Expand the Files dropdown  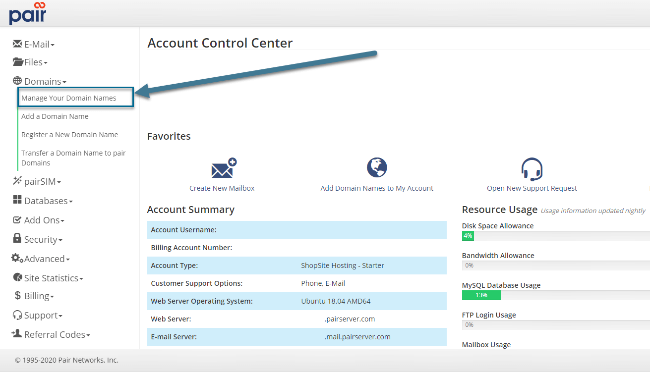coord(30,62)
